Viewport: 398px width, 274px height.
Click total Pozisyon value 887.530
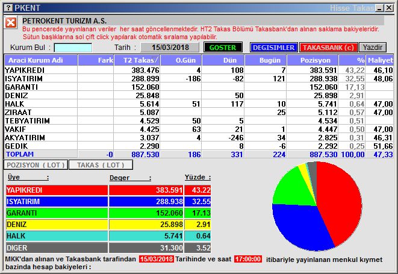(x=323, y=154)
